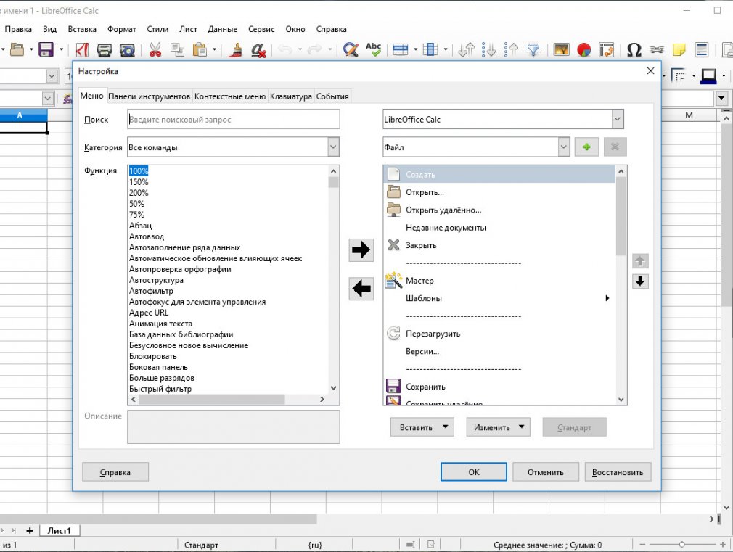Open Print Preview from toolbar
Screen dimensions: 733x552
[127, 49]
